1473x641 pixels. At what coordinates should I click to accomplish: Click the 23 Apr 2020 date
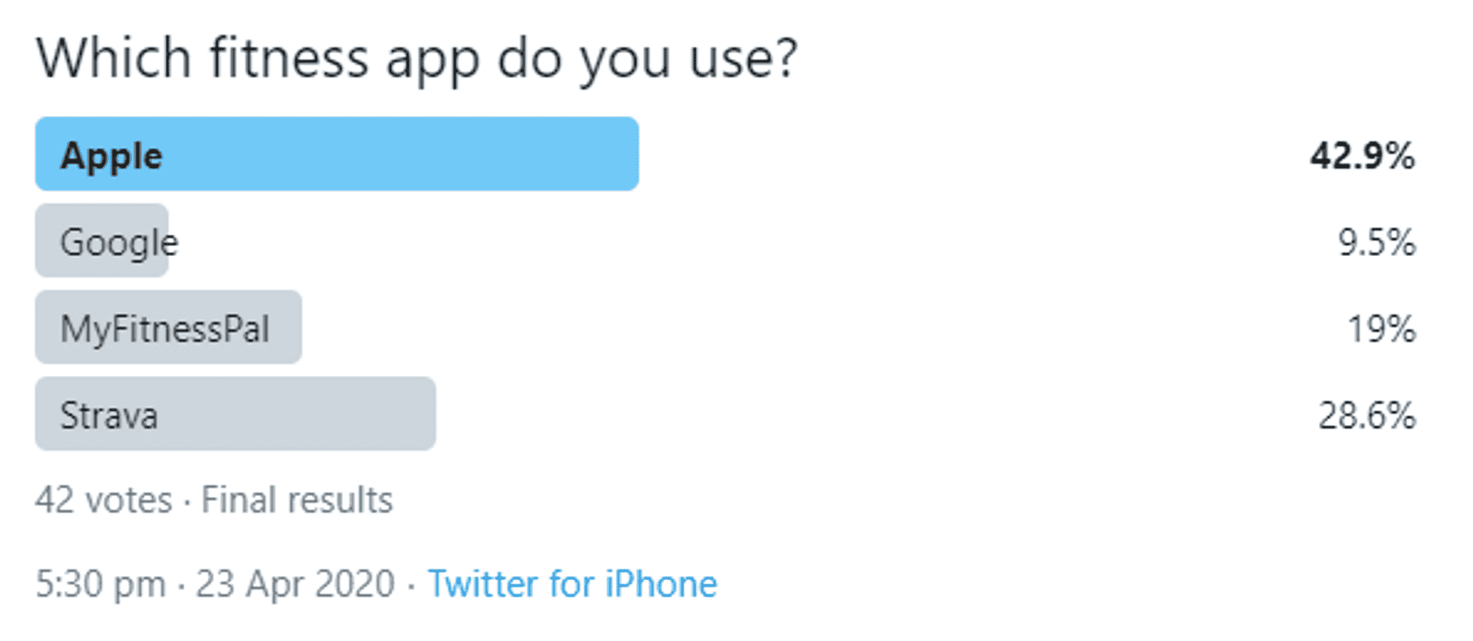pyautogui.click(x=295, y=584)
